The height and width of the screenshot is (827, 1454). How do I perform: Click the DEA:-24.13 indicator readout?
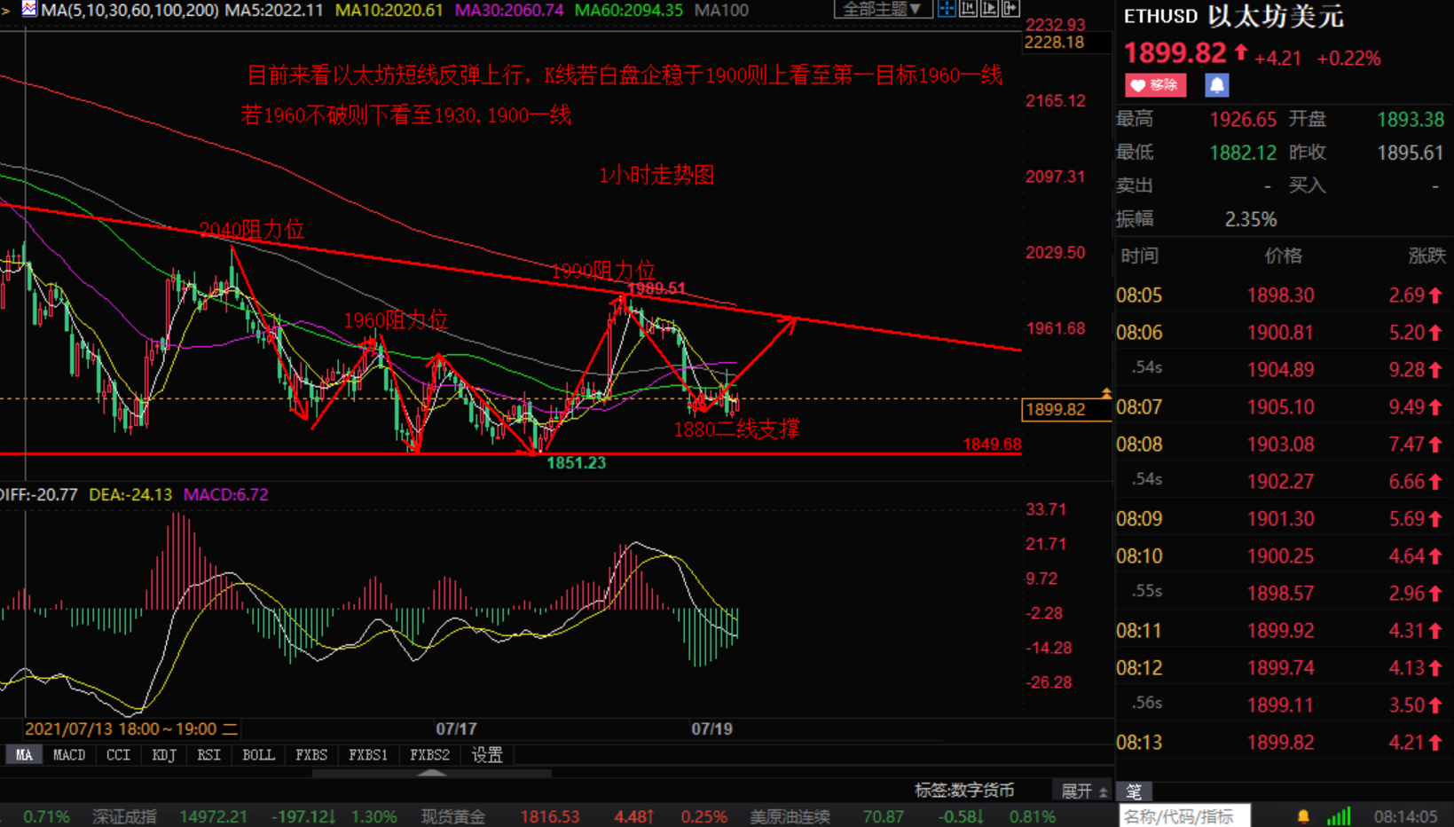[130, 494]
